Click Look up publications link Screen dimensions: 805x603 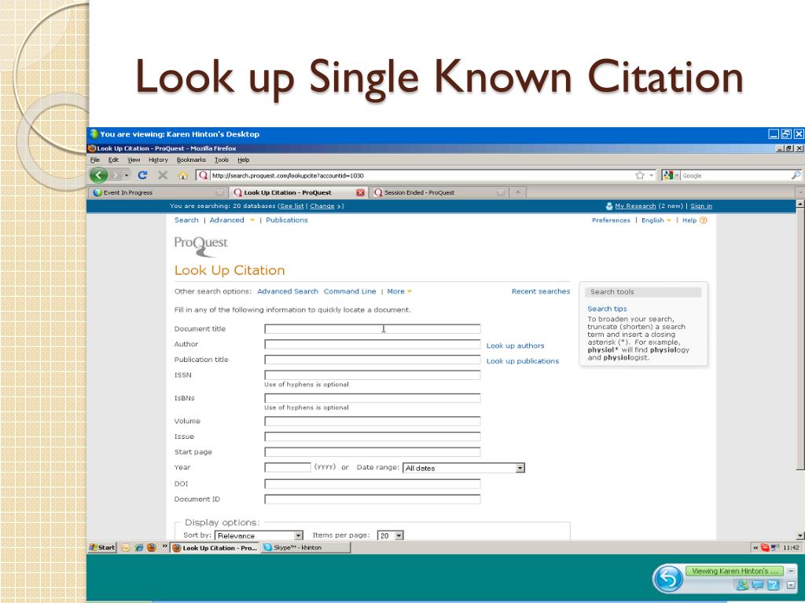[523, 361]
